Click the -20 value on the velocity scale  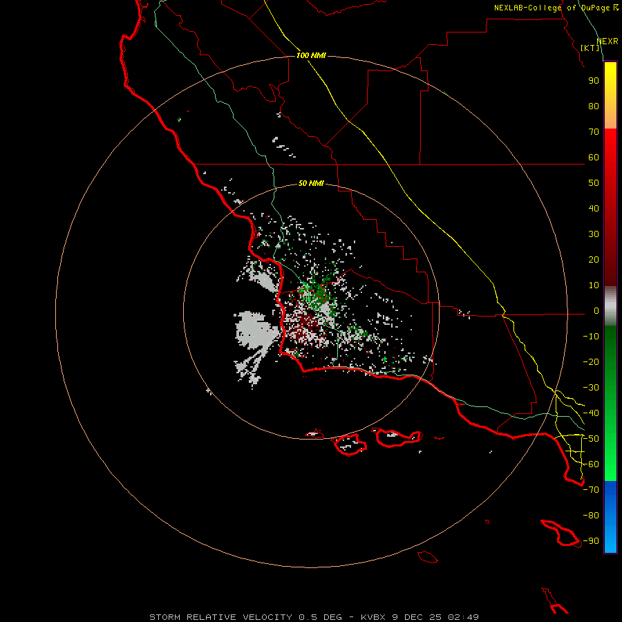[x=591, y=362]
